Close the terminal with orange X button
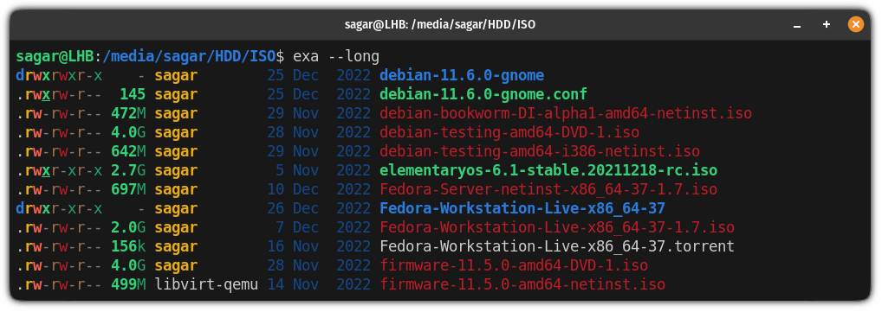The width and height of the screenshot is (882, 312). tap(855, 25)
